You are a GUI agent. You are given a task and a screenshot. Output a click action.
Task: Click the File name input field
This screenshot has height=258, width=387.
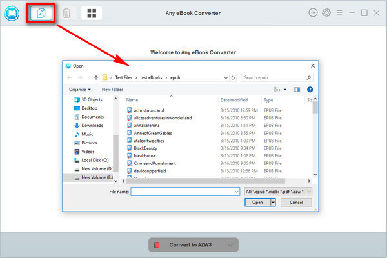click(x=183, y=192)
